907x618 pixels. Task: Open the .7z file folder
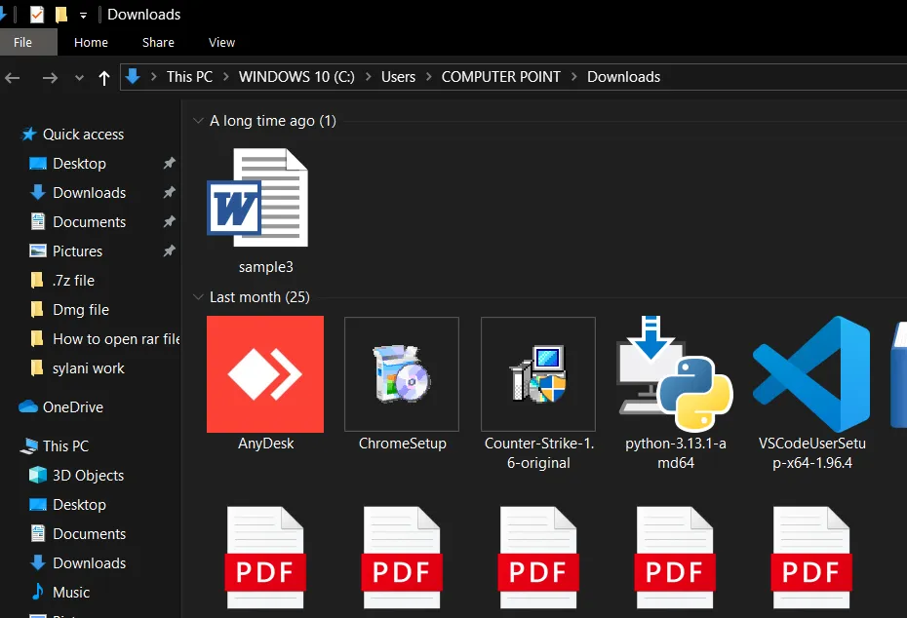[x=73, y=281]
